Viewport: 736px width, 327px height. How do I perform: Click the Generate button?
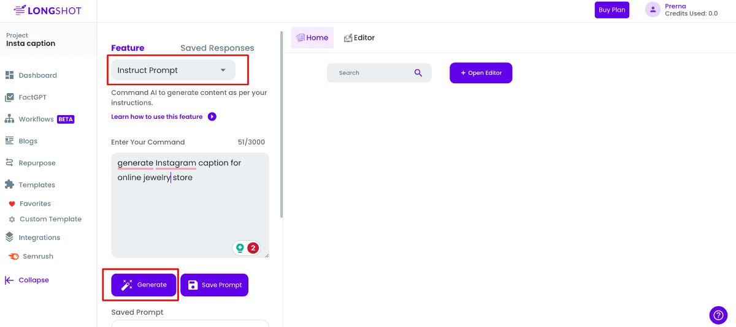tap(144, 285)
